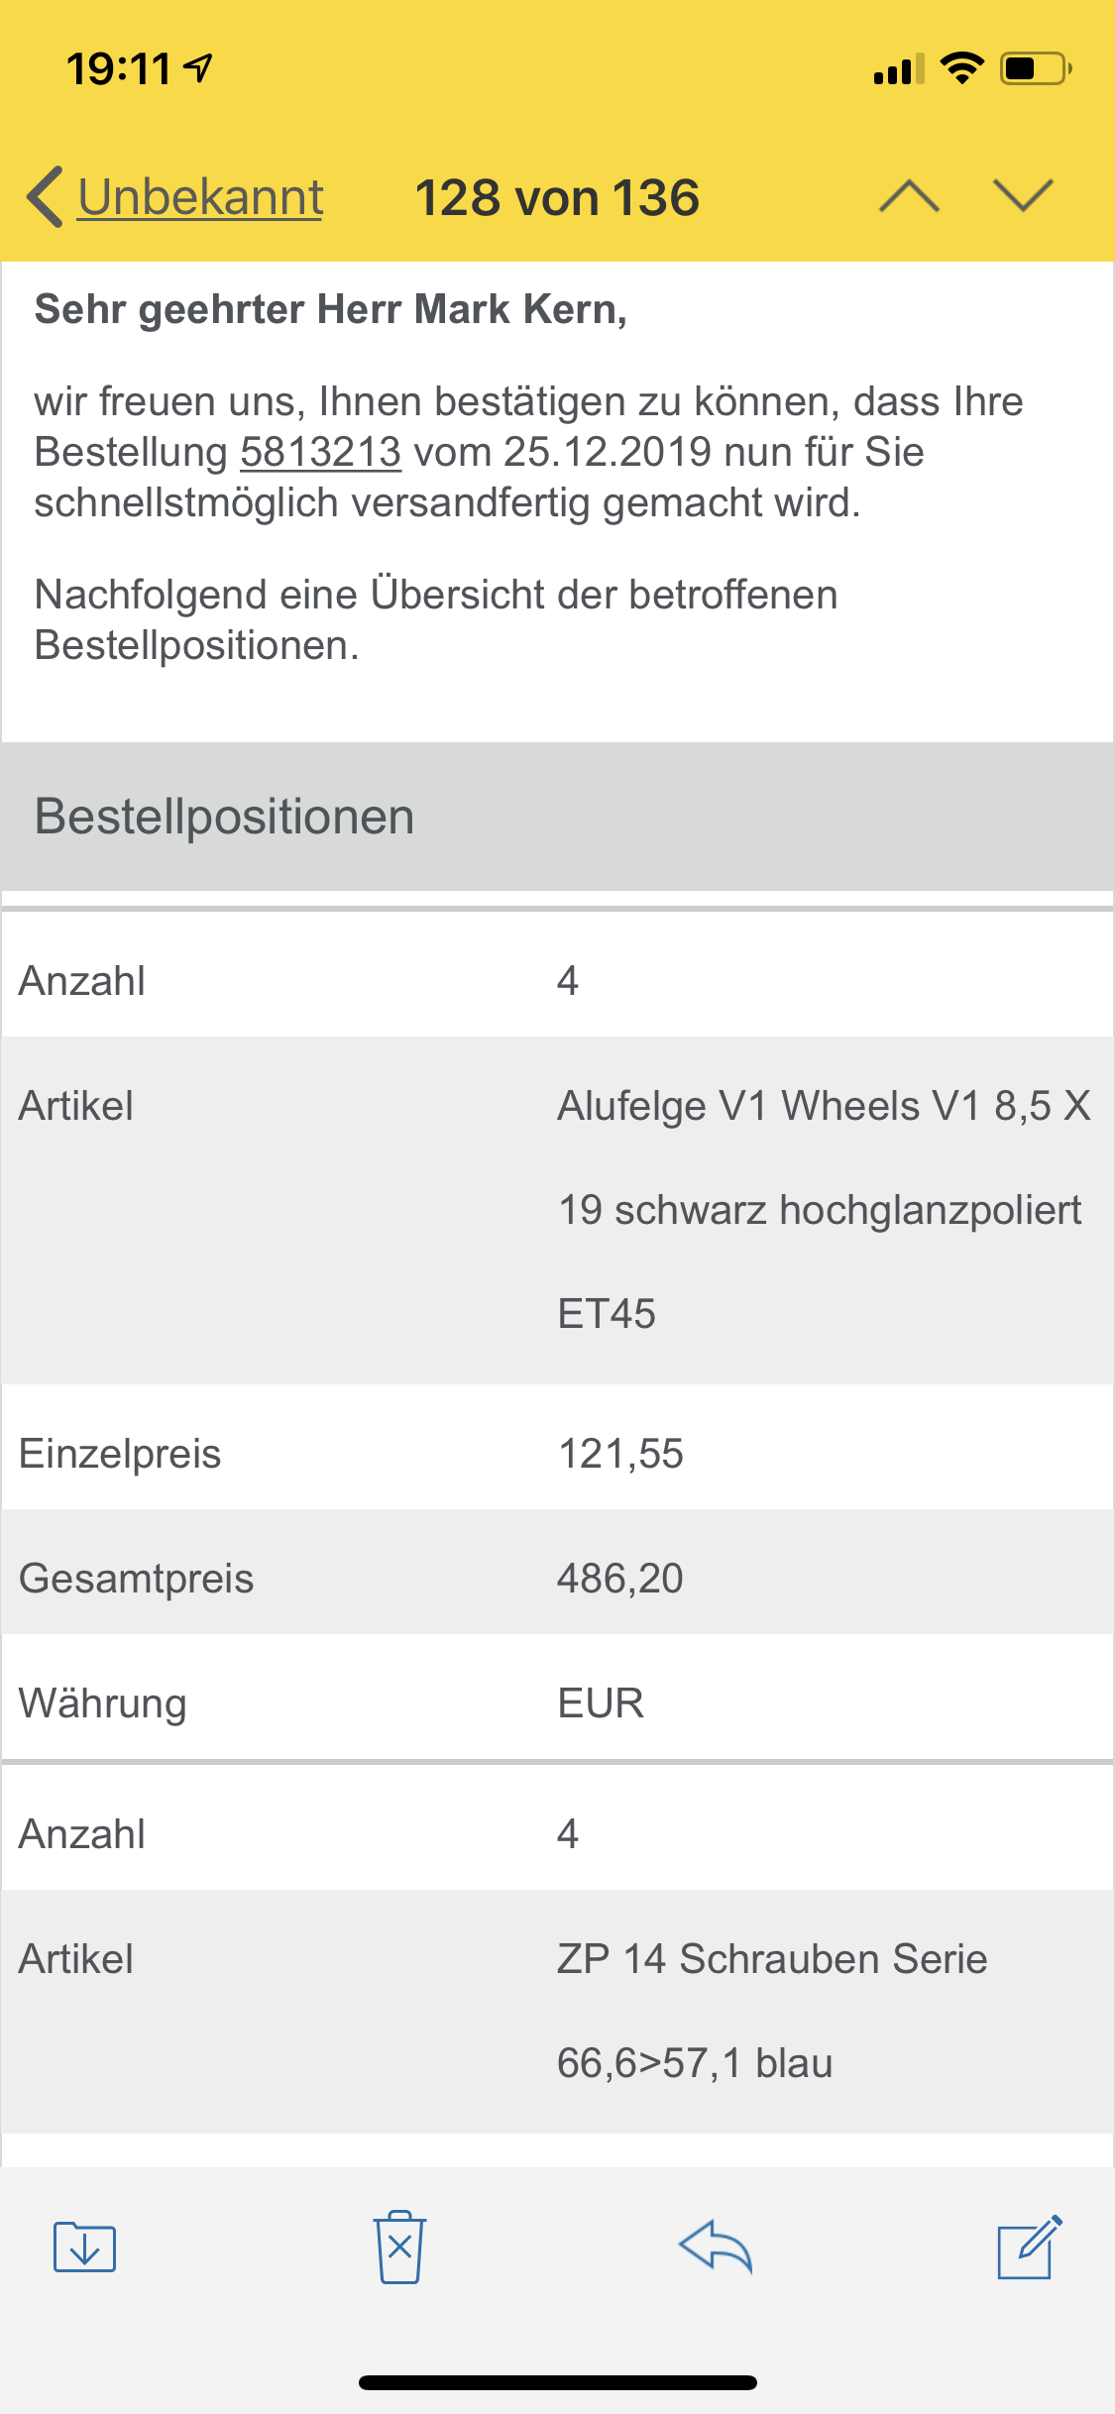The width and height of the screenshot is (1115, 2414).
Task: Tap the battery status icon
Action: (1035, 69)
